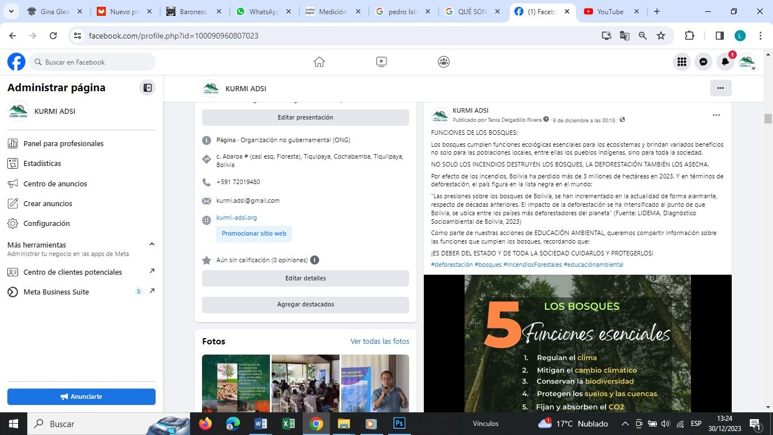773x435 pixels.
Task: Bookmark this page with the star
Action: click(x=660, y=35)
